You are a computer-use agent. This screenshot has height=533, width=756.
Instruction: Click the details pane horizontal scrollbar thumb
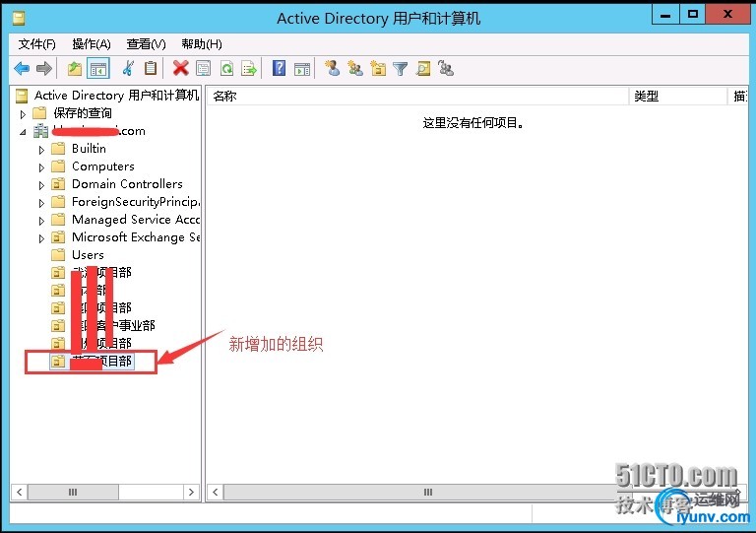click(x=428, y=492)
